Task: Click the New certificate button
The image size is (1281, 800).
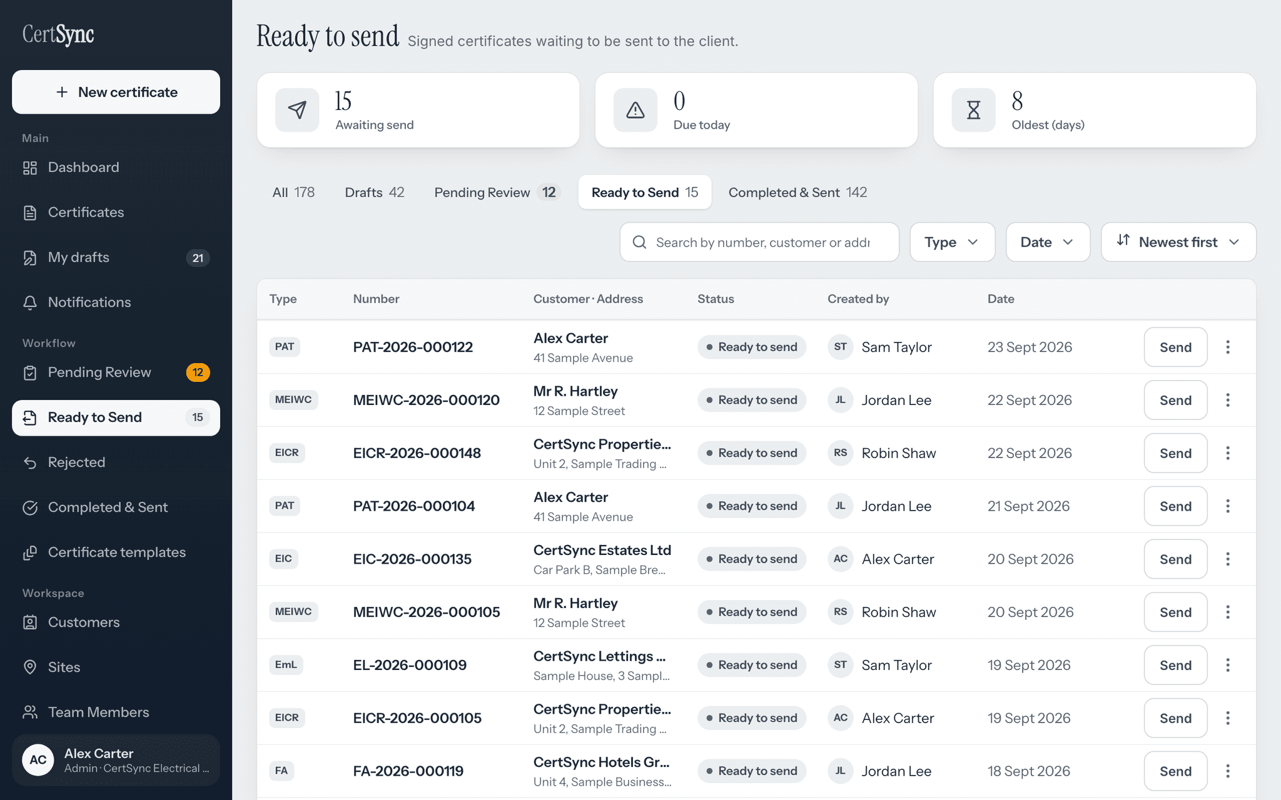Action: coord(116,92)
